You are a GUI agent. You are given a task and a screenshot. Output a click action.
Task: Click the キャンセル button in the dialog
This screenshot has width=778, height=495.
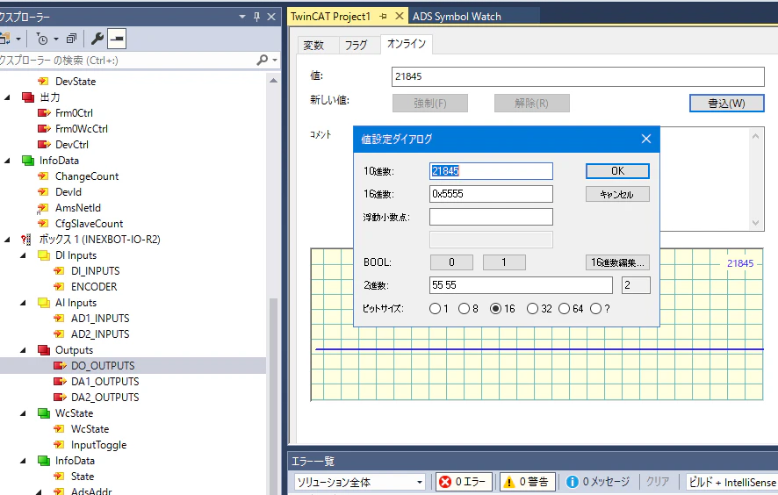(617, 195)
